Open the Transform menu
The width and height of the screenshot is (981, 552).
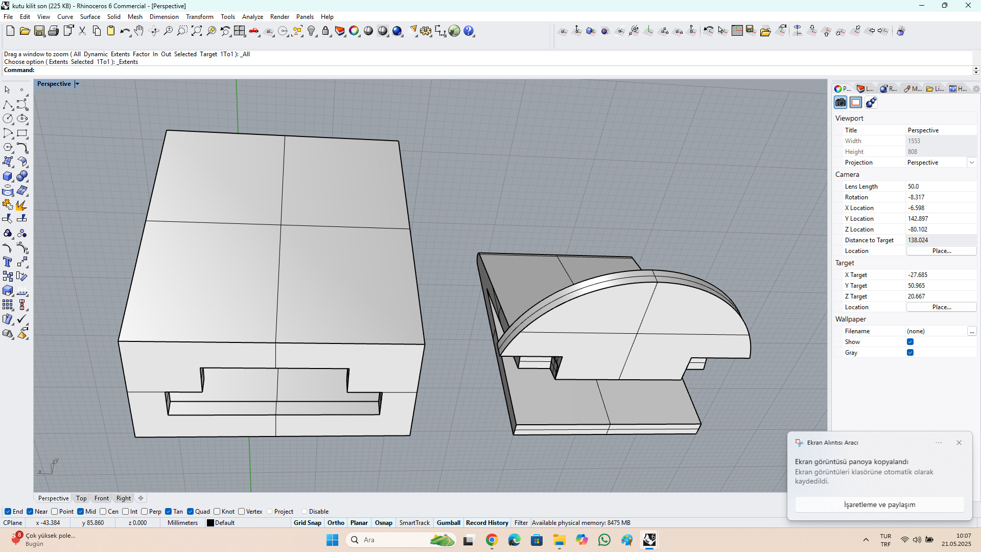pyautogui.click(x=200, y=17)
